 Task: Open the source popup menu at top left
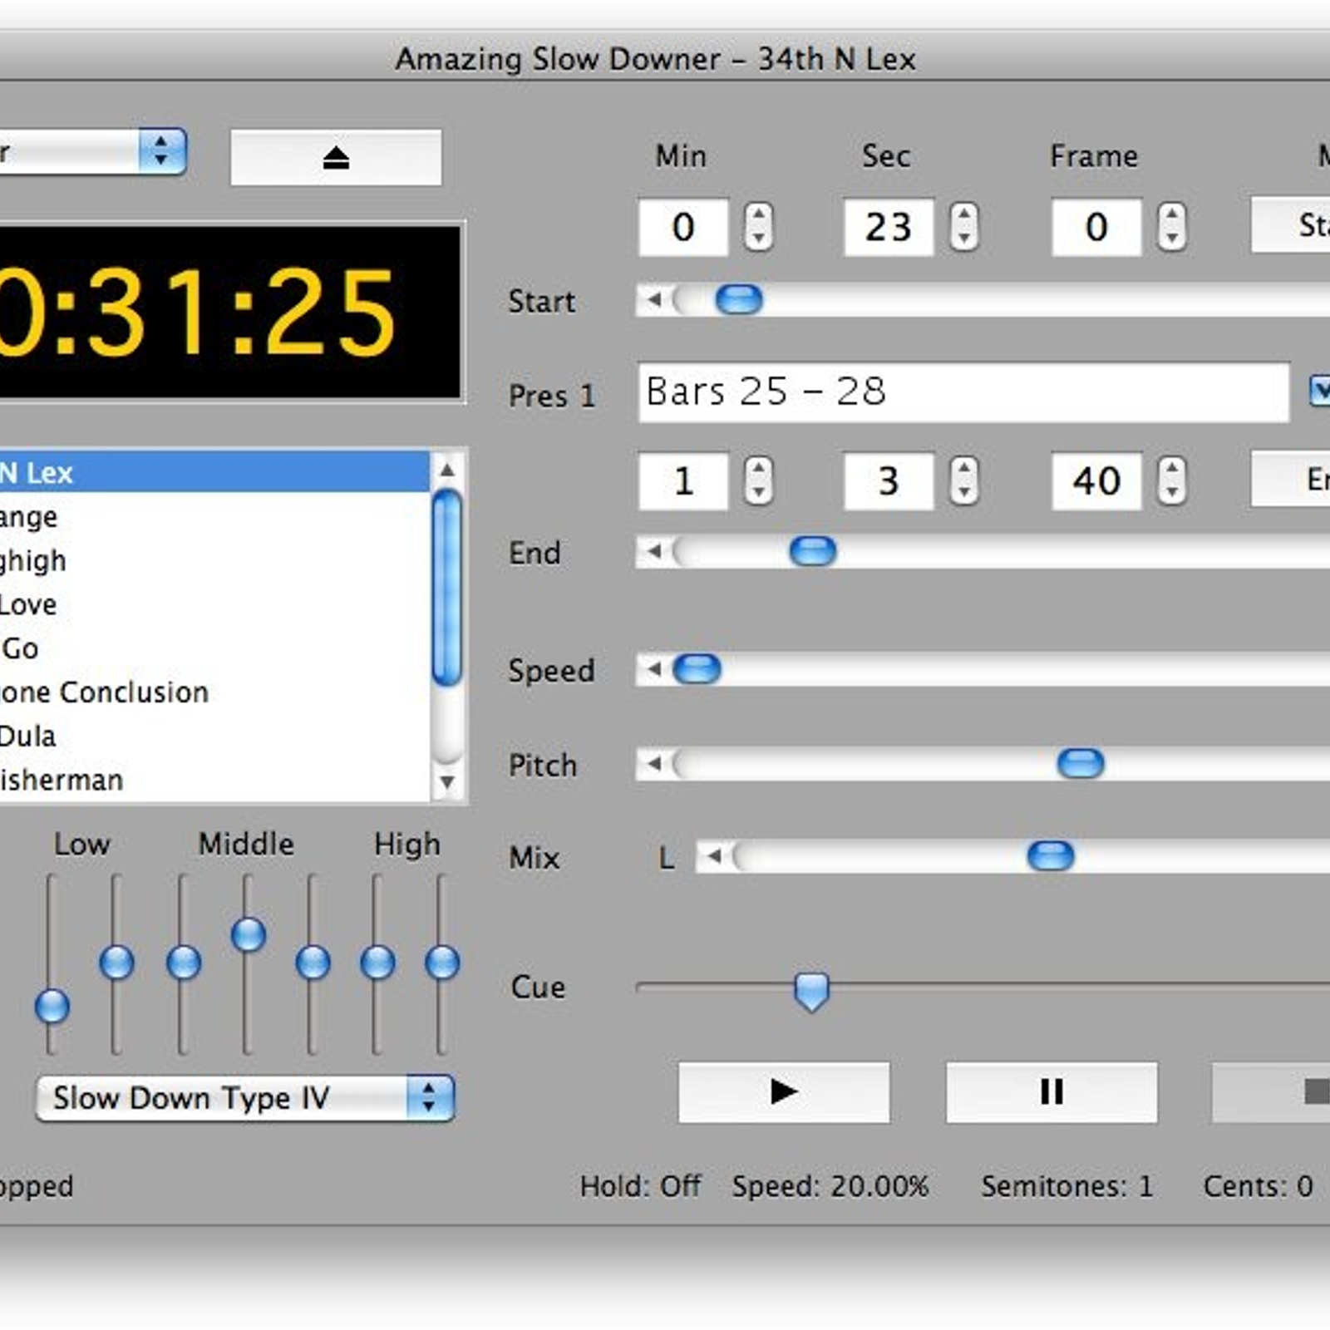91,151
